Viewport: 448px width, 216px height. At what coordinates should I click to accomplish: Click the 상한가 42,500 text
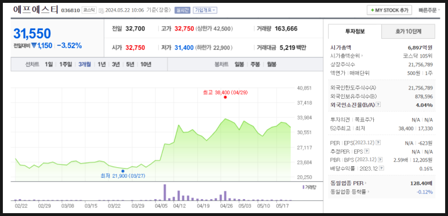coord(214,29)
